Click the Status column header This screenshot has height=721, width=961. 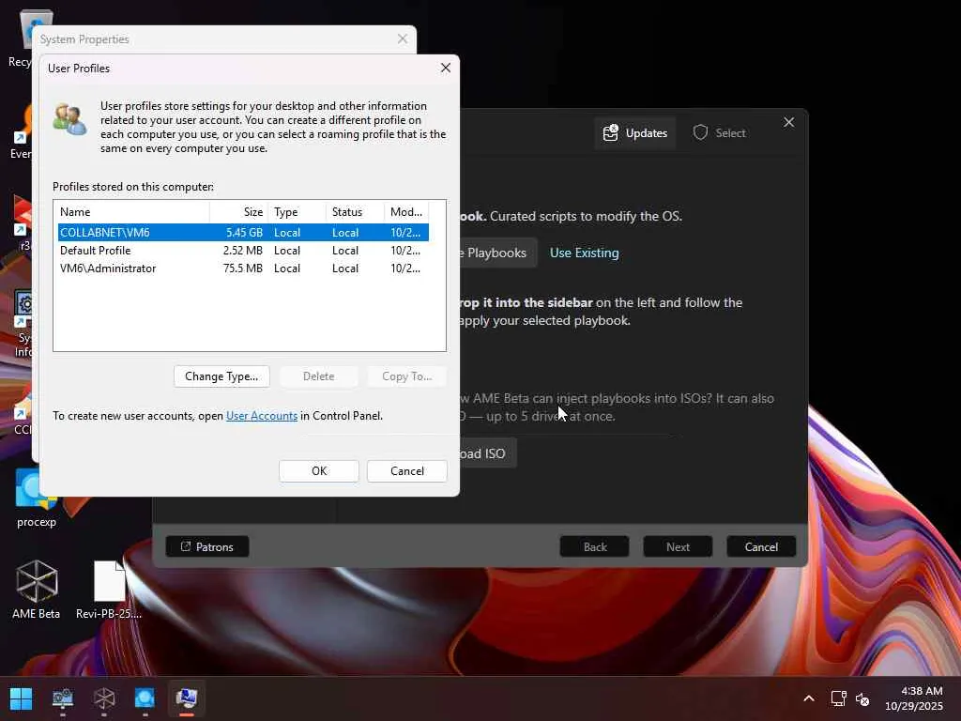pyautogui.click(x=355, y=212)
